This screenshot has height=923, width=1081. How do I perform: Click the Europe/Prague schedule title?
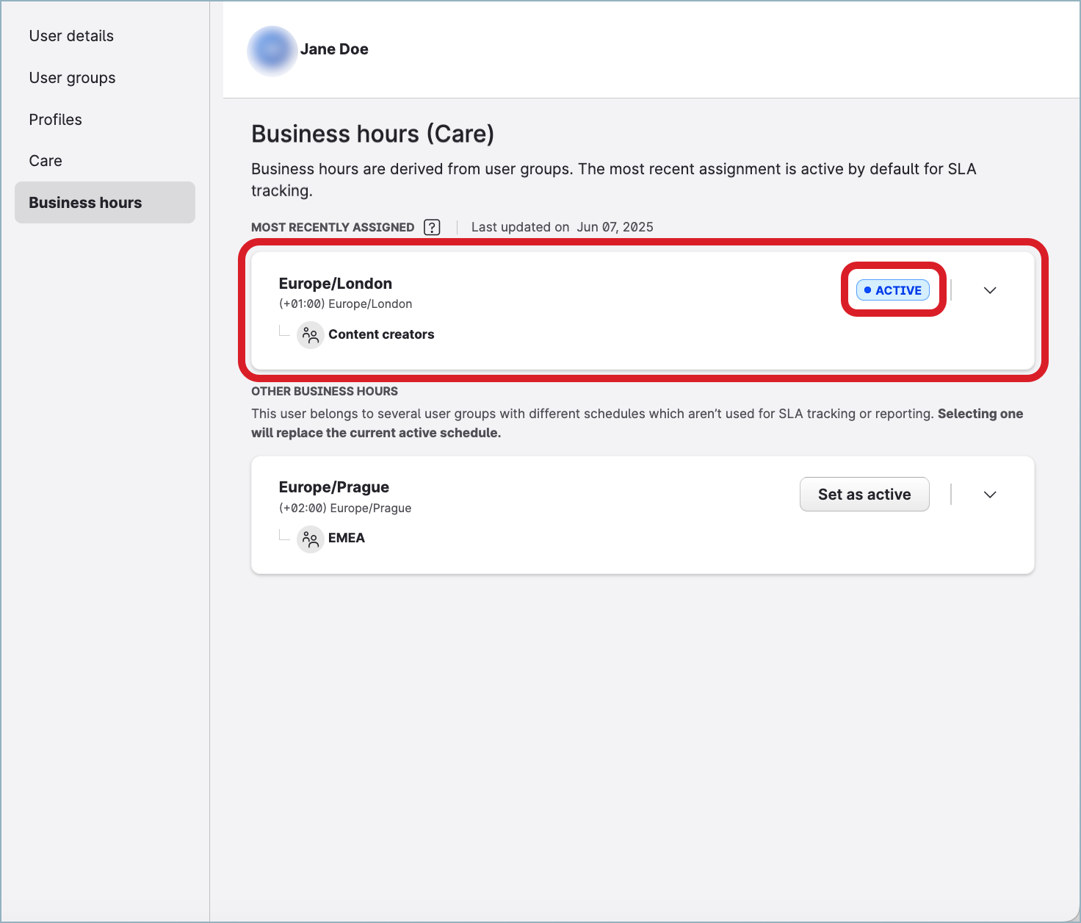(x=333, y=487)
